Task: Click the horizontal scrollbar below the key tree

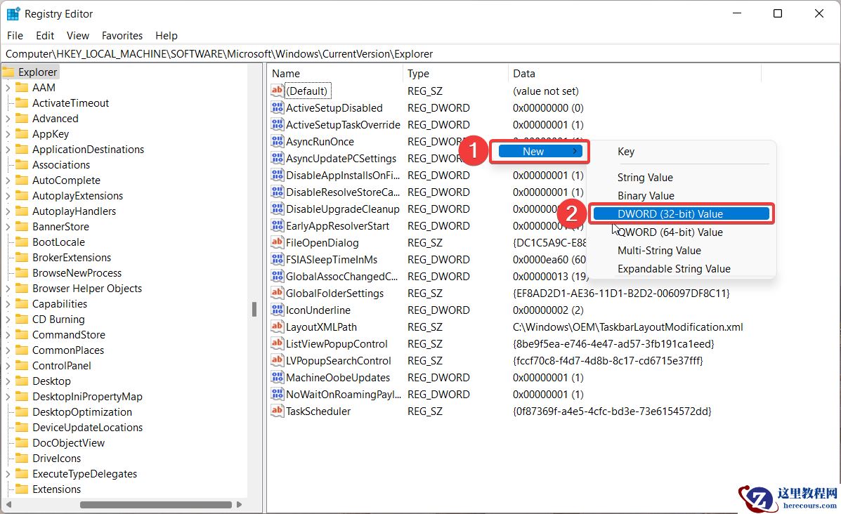Action: click(155, 504)
